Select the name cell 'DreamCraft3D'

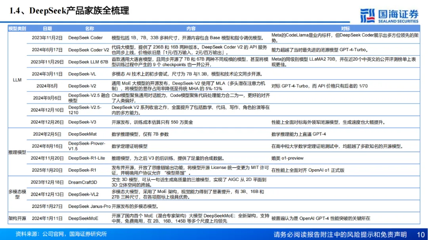(83, 182)
